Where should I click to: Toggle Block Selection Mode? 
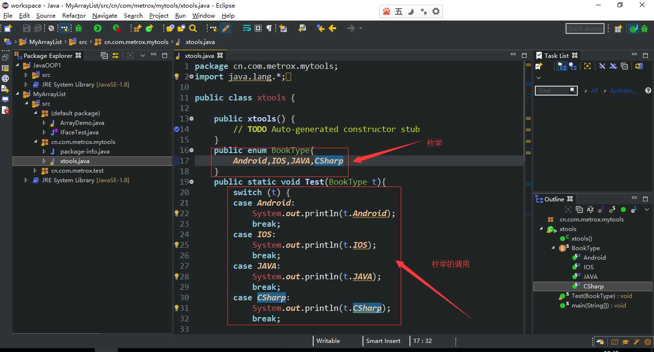pos(258,29)
